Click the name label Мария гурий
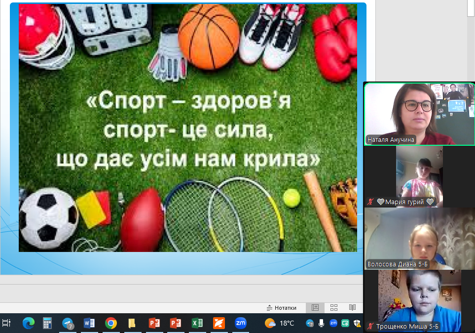This screenshot has width=475, height=333. click(x=404, y=202)
